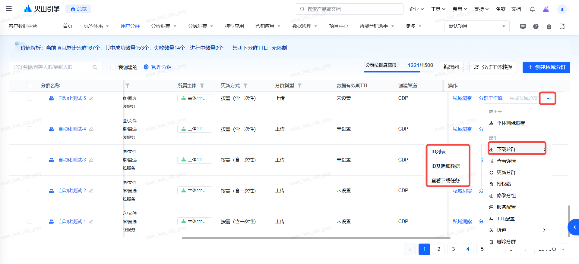Open the more actions ellipsis for 自动化测试-5

548,98
